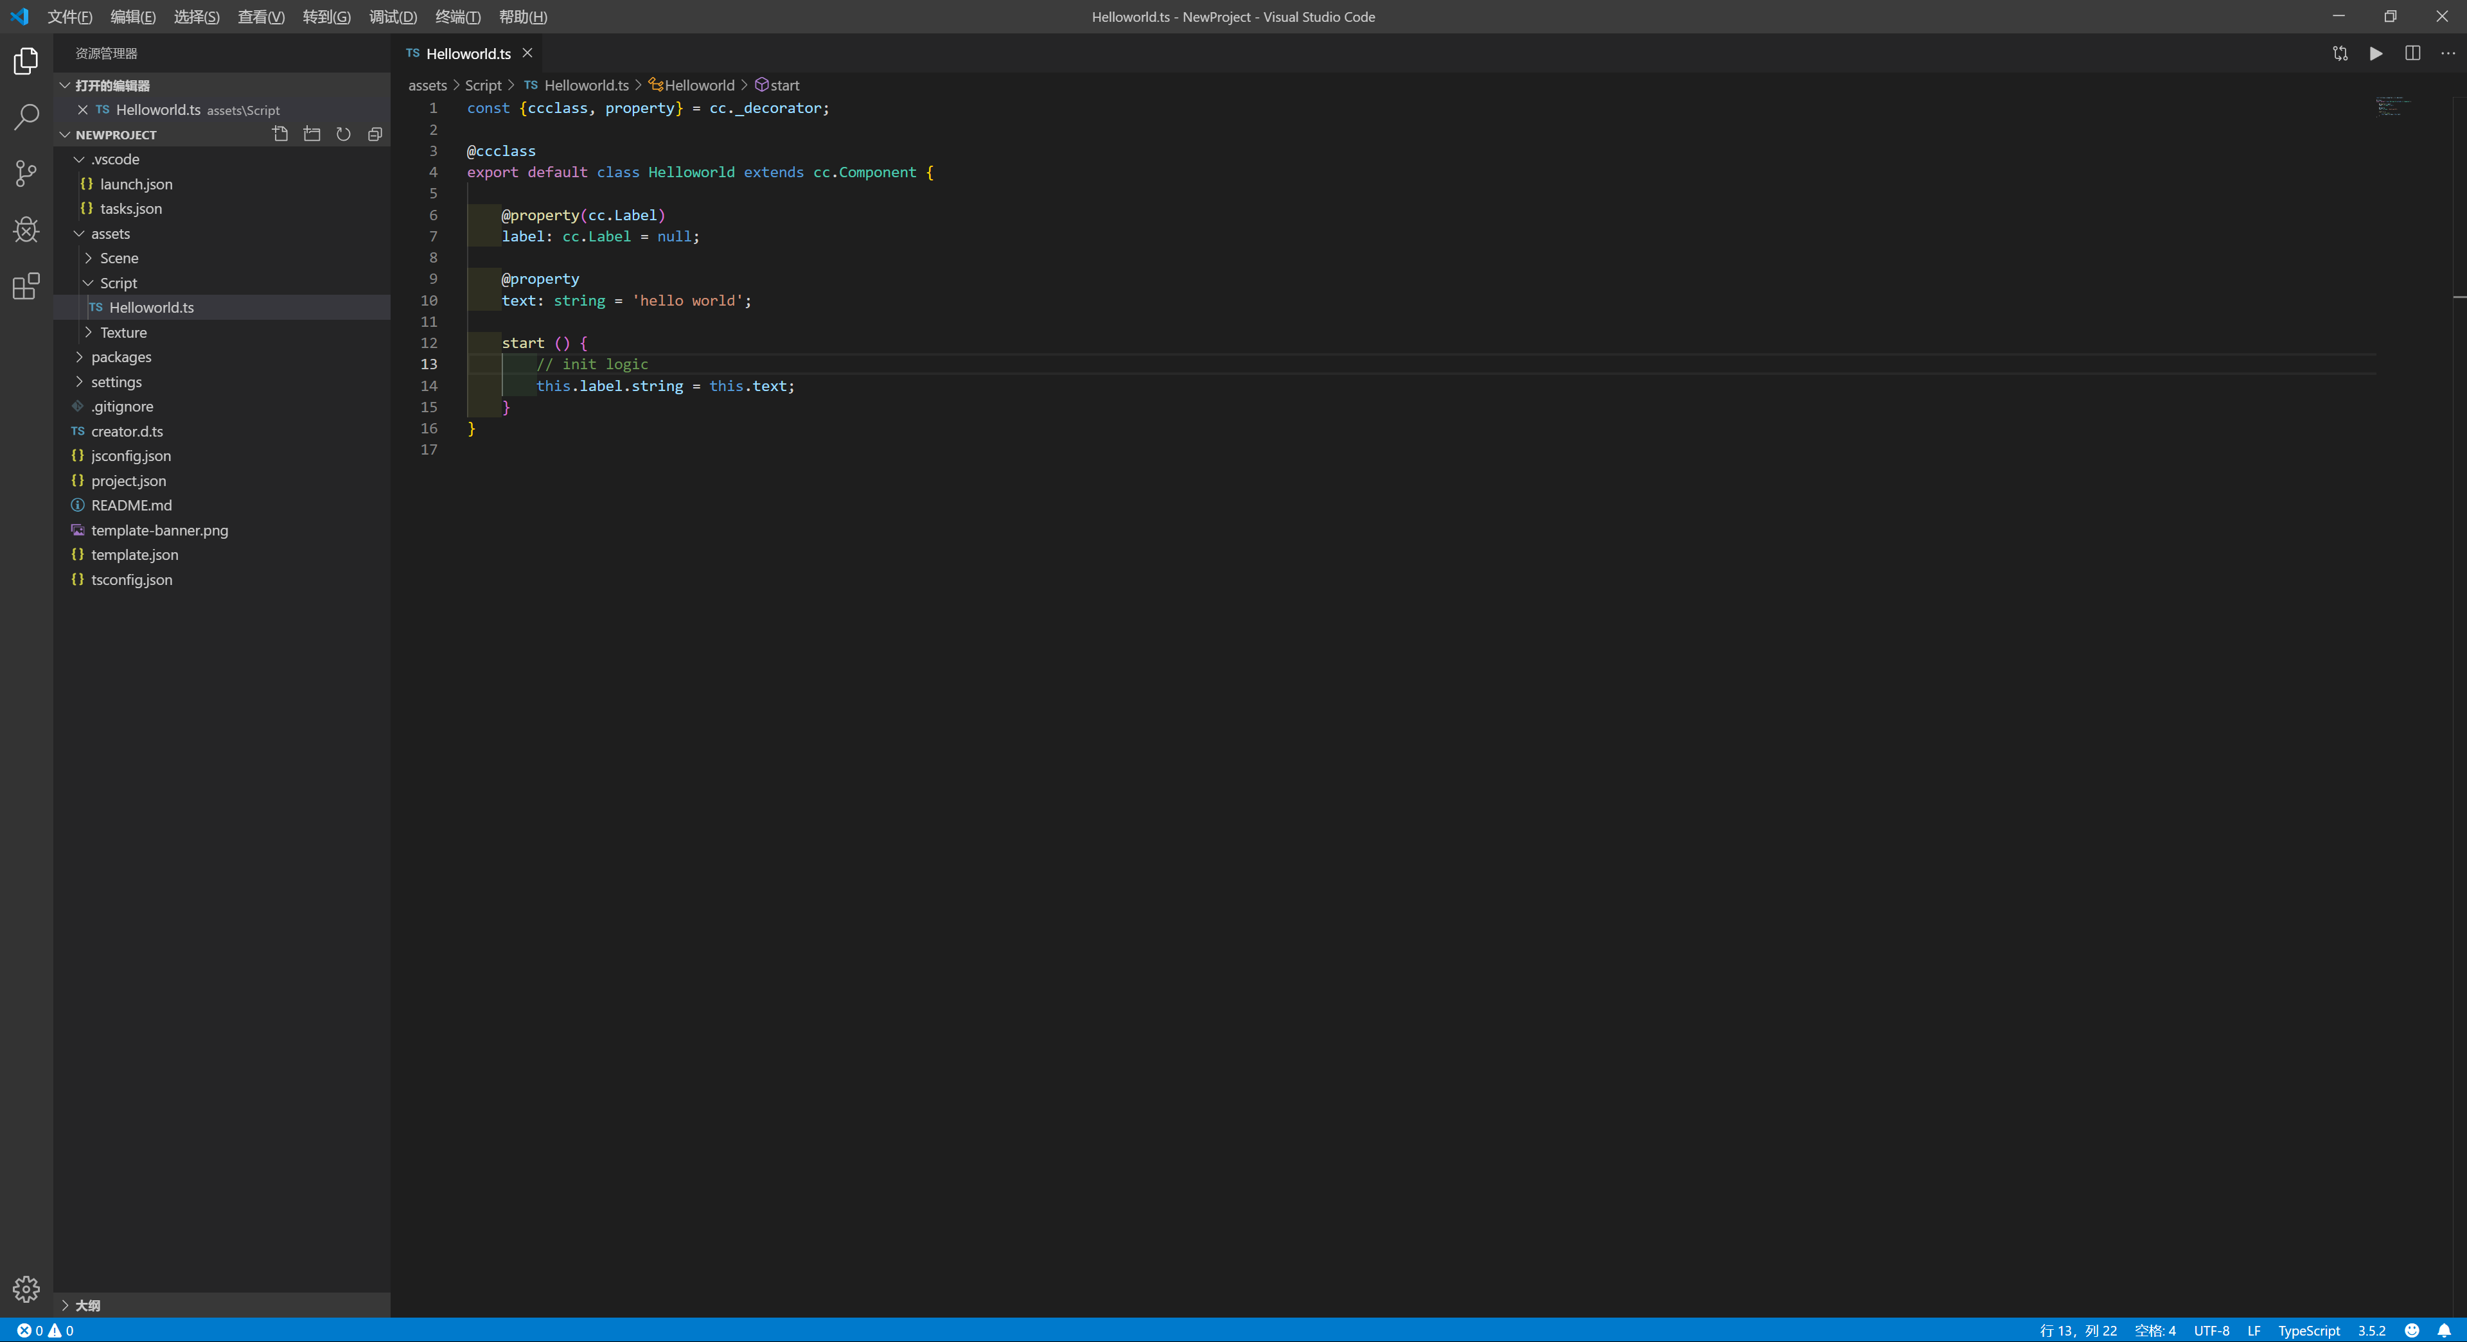Screen dimensions: 2467x1342
Task: Open the Extensions view
Action: pyautogui.click(x=26, y=285)
